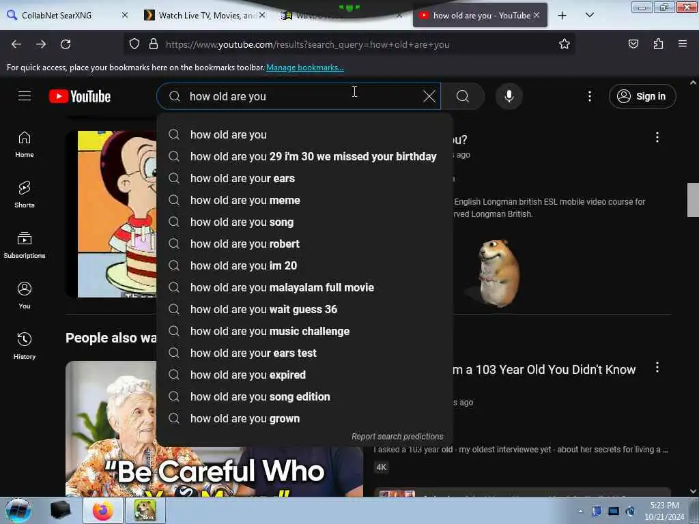This screenshot has width=699, height=524.
Task: Open History in the sidebar
Action: click(x=25, y=346)
